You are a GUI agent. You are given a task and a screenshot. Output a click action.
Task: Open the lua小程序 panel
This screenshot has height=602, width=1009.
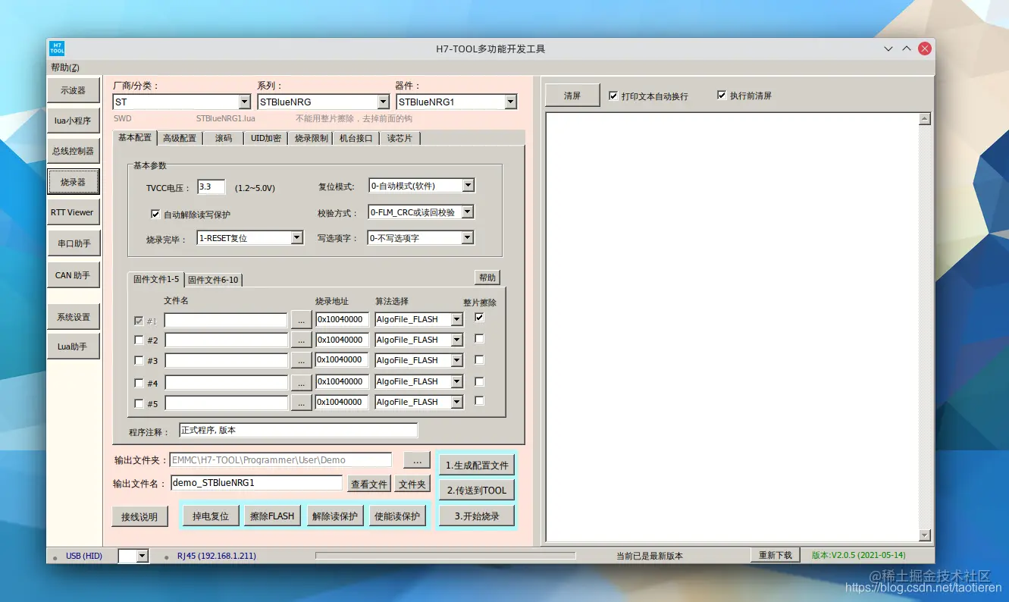pyautogui.click(x=74, y=121)
